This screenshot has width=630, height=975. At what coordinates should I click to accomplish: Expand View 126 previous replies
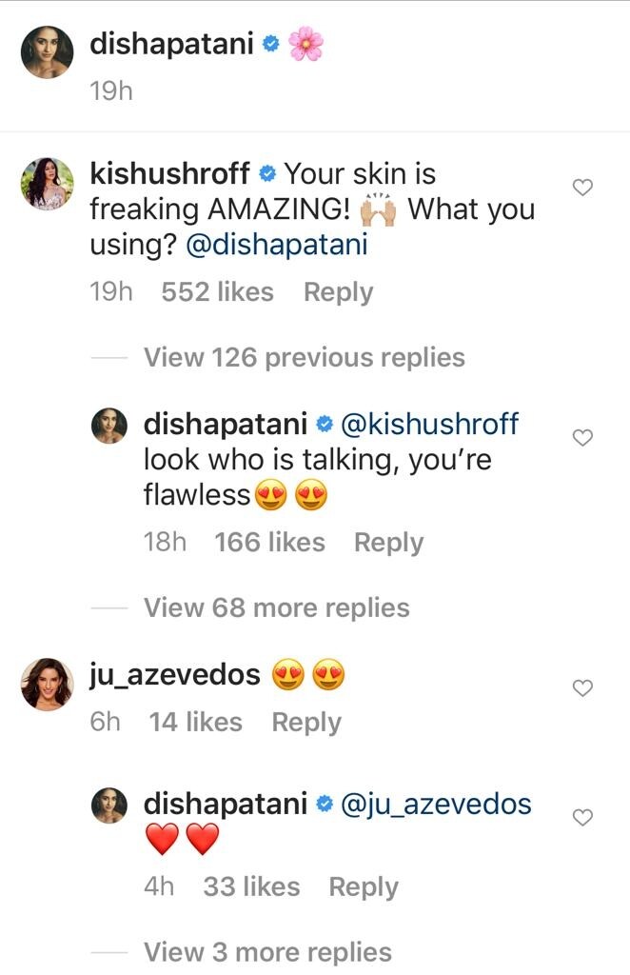click(x=304, y=358)
